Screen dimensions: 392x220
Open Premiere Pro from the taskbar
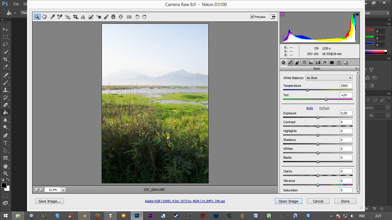[150, 216]
